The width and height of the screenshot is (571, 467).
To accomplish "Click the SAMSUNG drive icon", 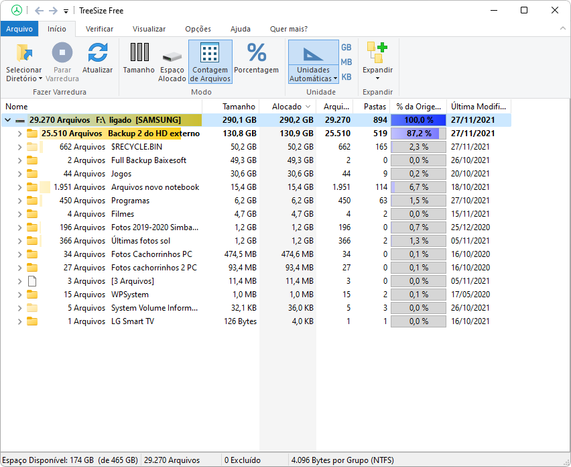I will pos(20,121).
